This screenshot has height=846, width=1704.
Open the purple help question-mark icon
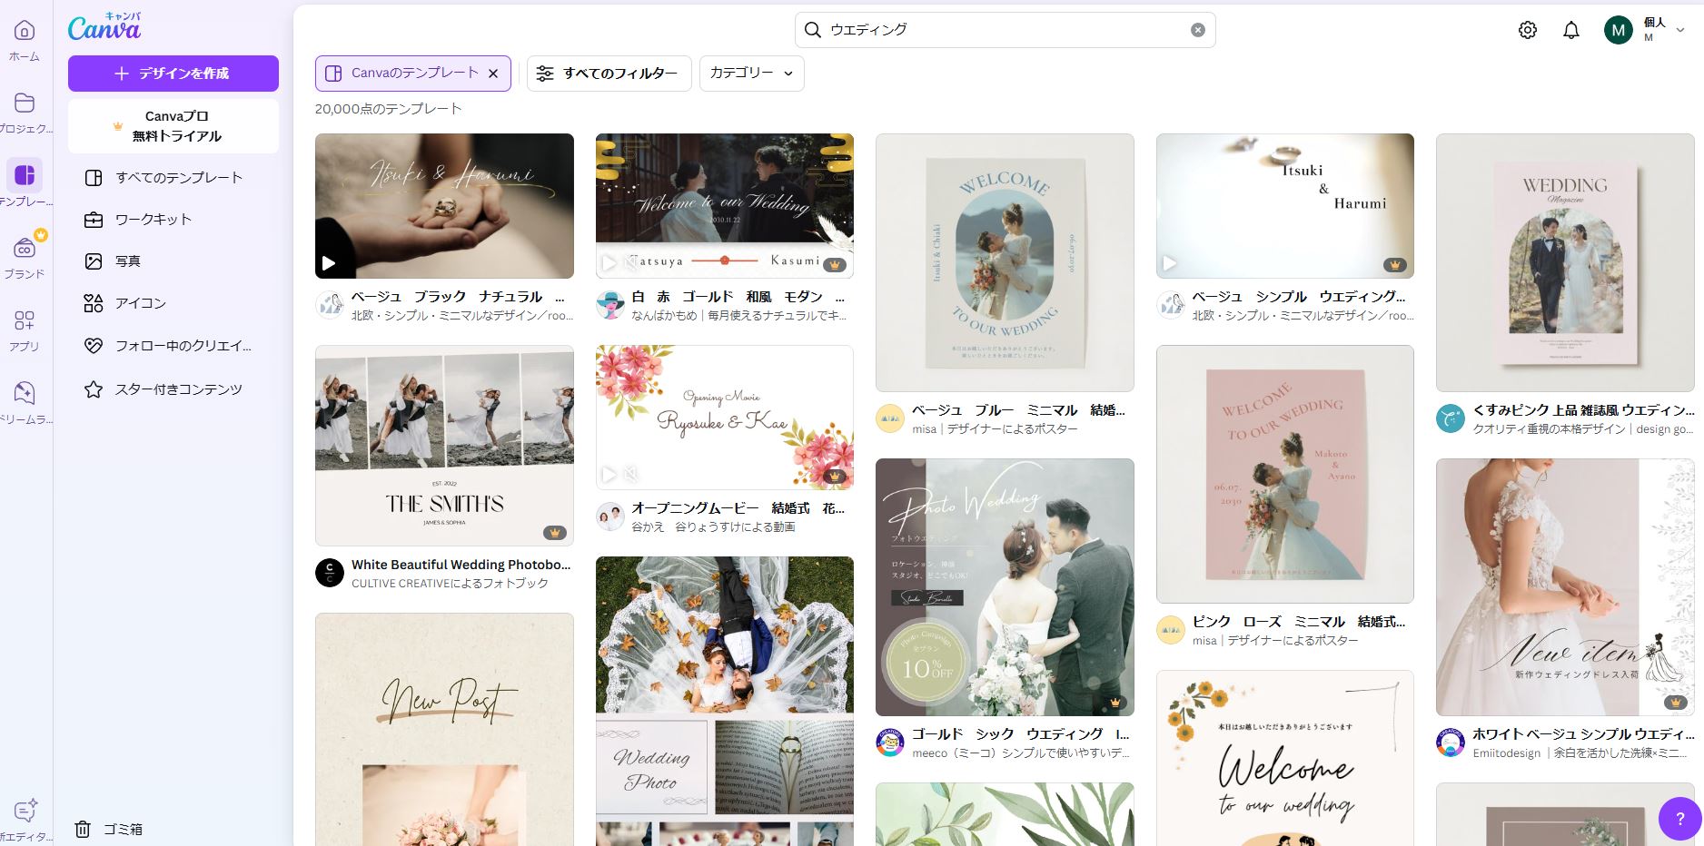pyautogui.click(x=1679, y=819)
